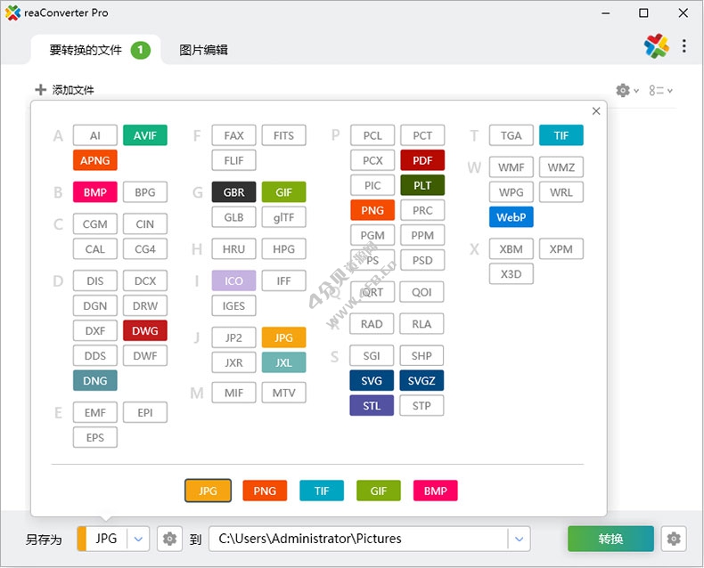Choose the WMF format
This screenshot has height=568, width=704.
(x=512, y=167)
